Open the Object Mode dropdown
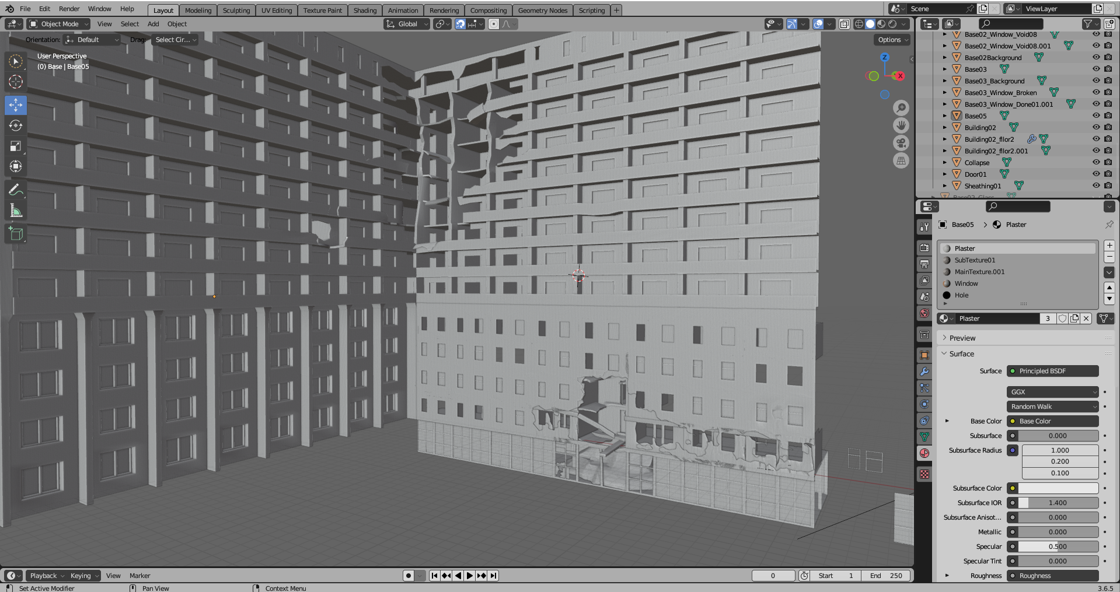 point(59,24)
